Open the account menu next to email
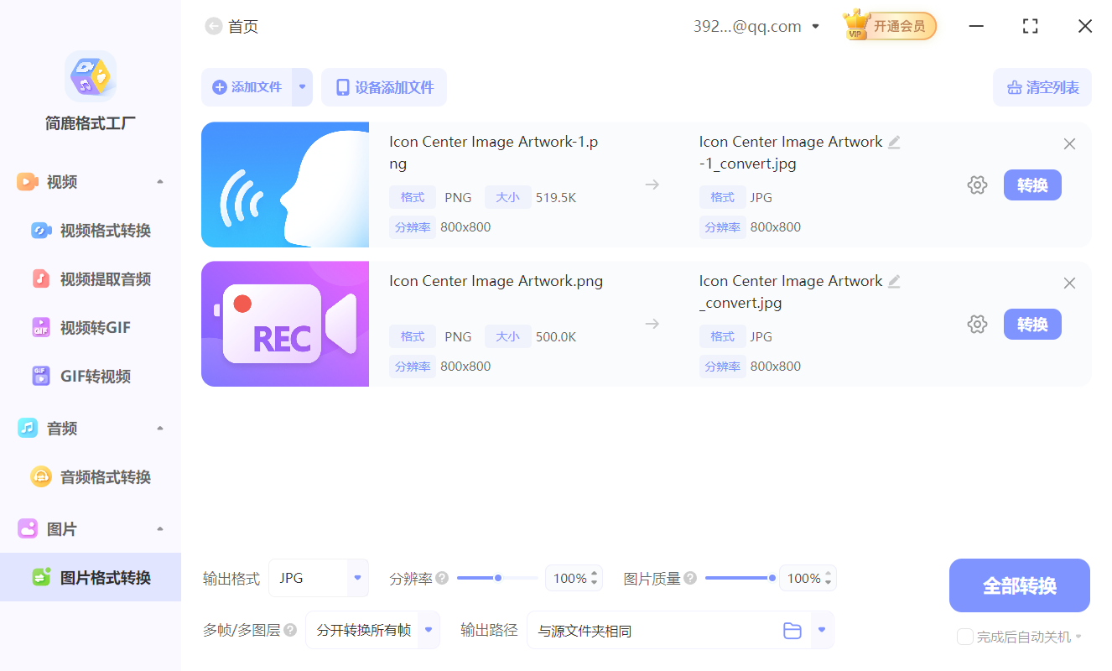The image size is (1112, 671). [x=814, y=26]
